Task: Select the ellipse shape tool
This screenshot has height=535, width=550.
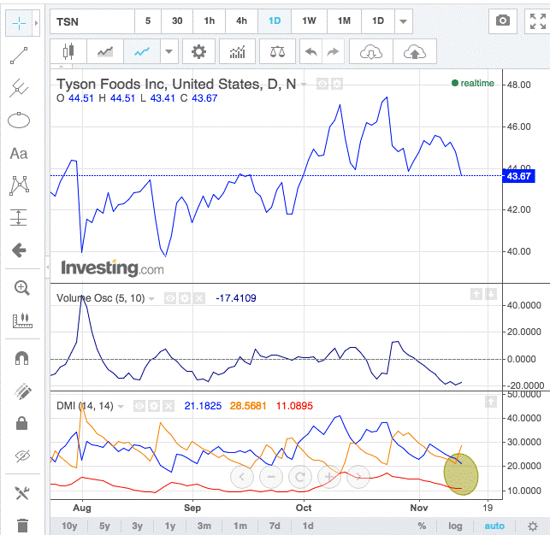Action: pyautogui.click(x=19, y=121)
